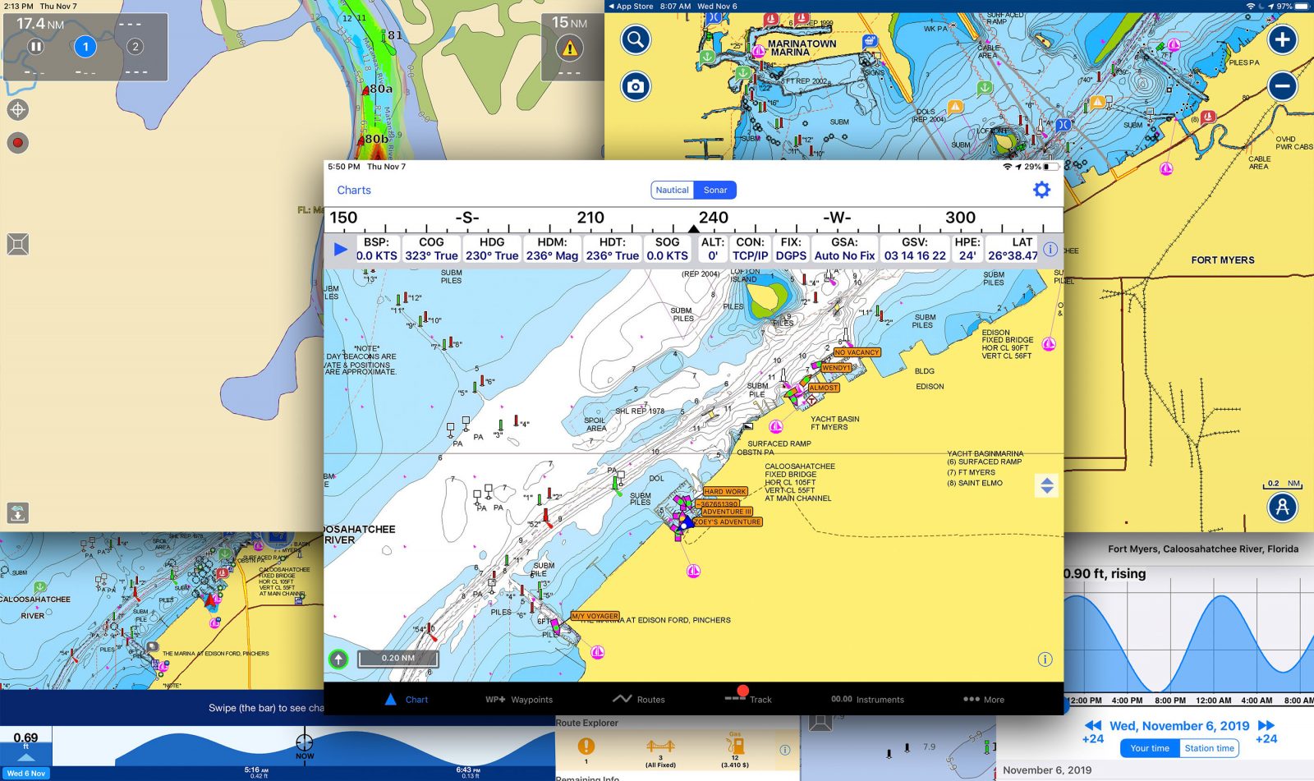1314x781 pixels.
Task: Tap the orange alert icon in Route Explorer
Action: pyautogui.click(x=586, y=746)
